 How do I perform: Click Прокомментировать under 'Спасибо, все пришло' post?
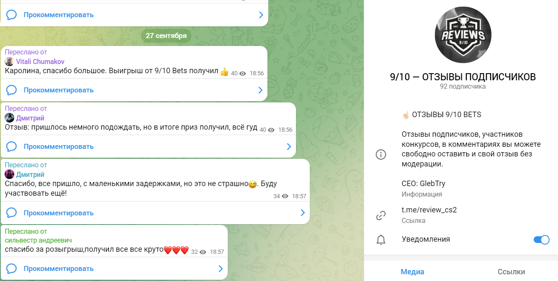pos(59,213)
